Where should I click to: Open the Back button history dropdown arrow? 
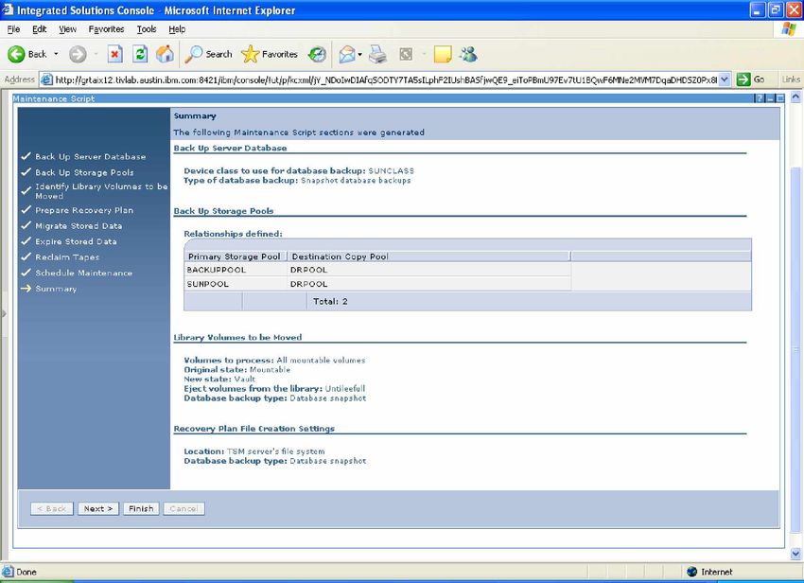(56, 54)
